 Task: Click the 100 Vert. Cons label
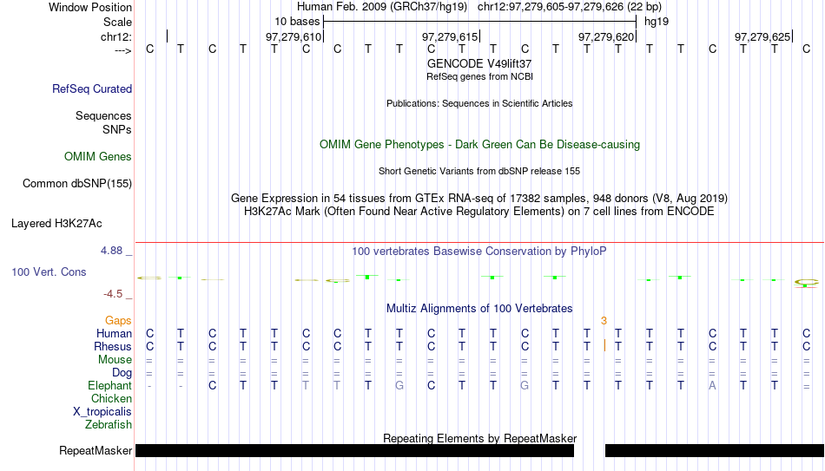(x=49, y=271)
